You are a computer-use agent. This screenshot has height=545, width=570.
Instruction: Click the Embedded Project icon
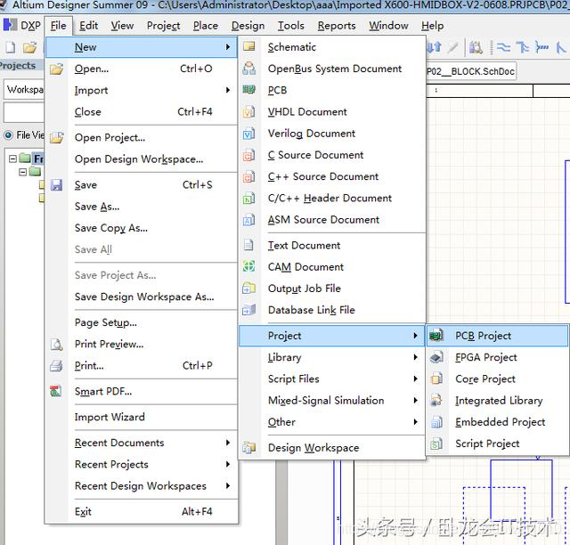pos(436,422)
